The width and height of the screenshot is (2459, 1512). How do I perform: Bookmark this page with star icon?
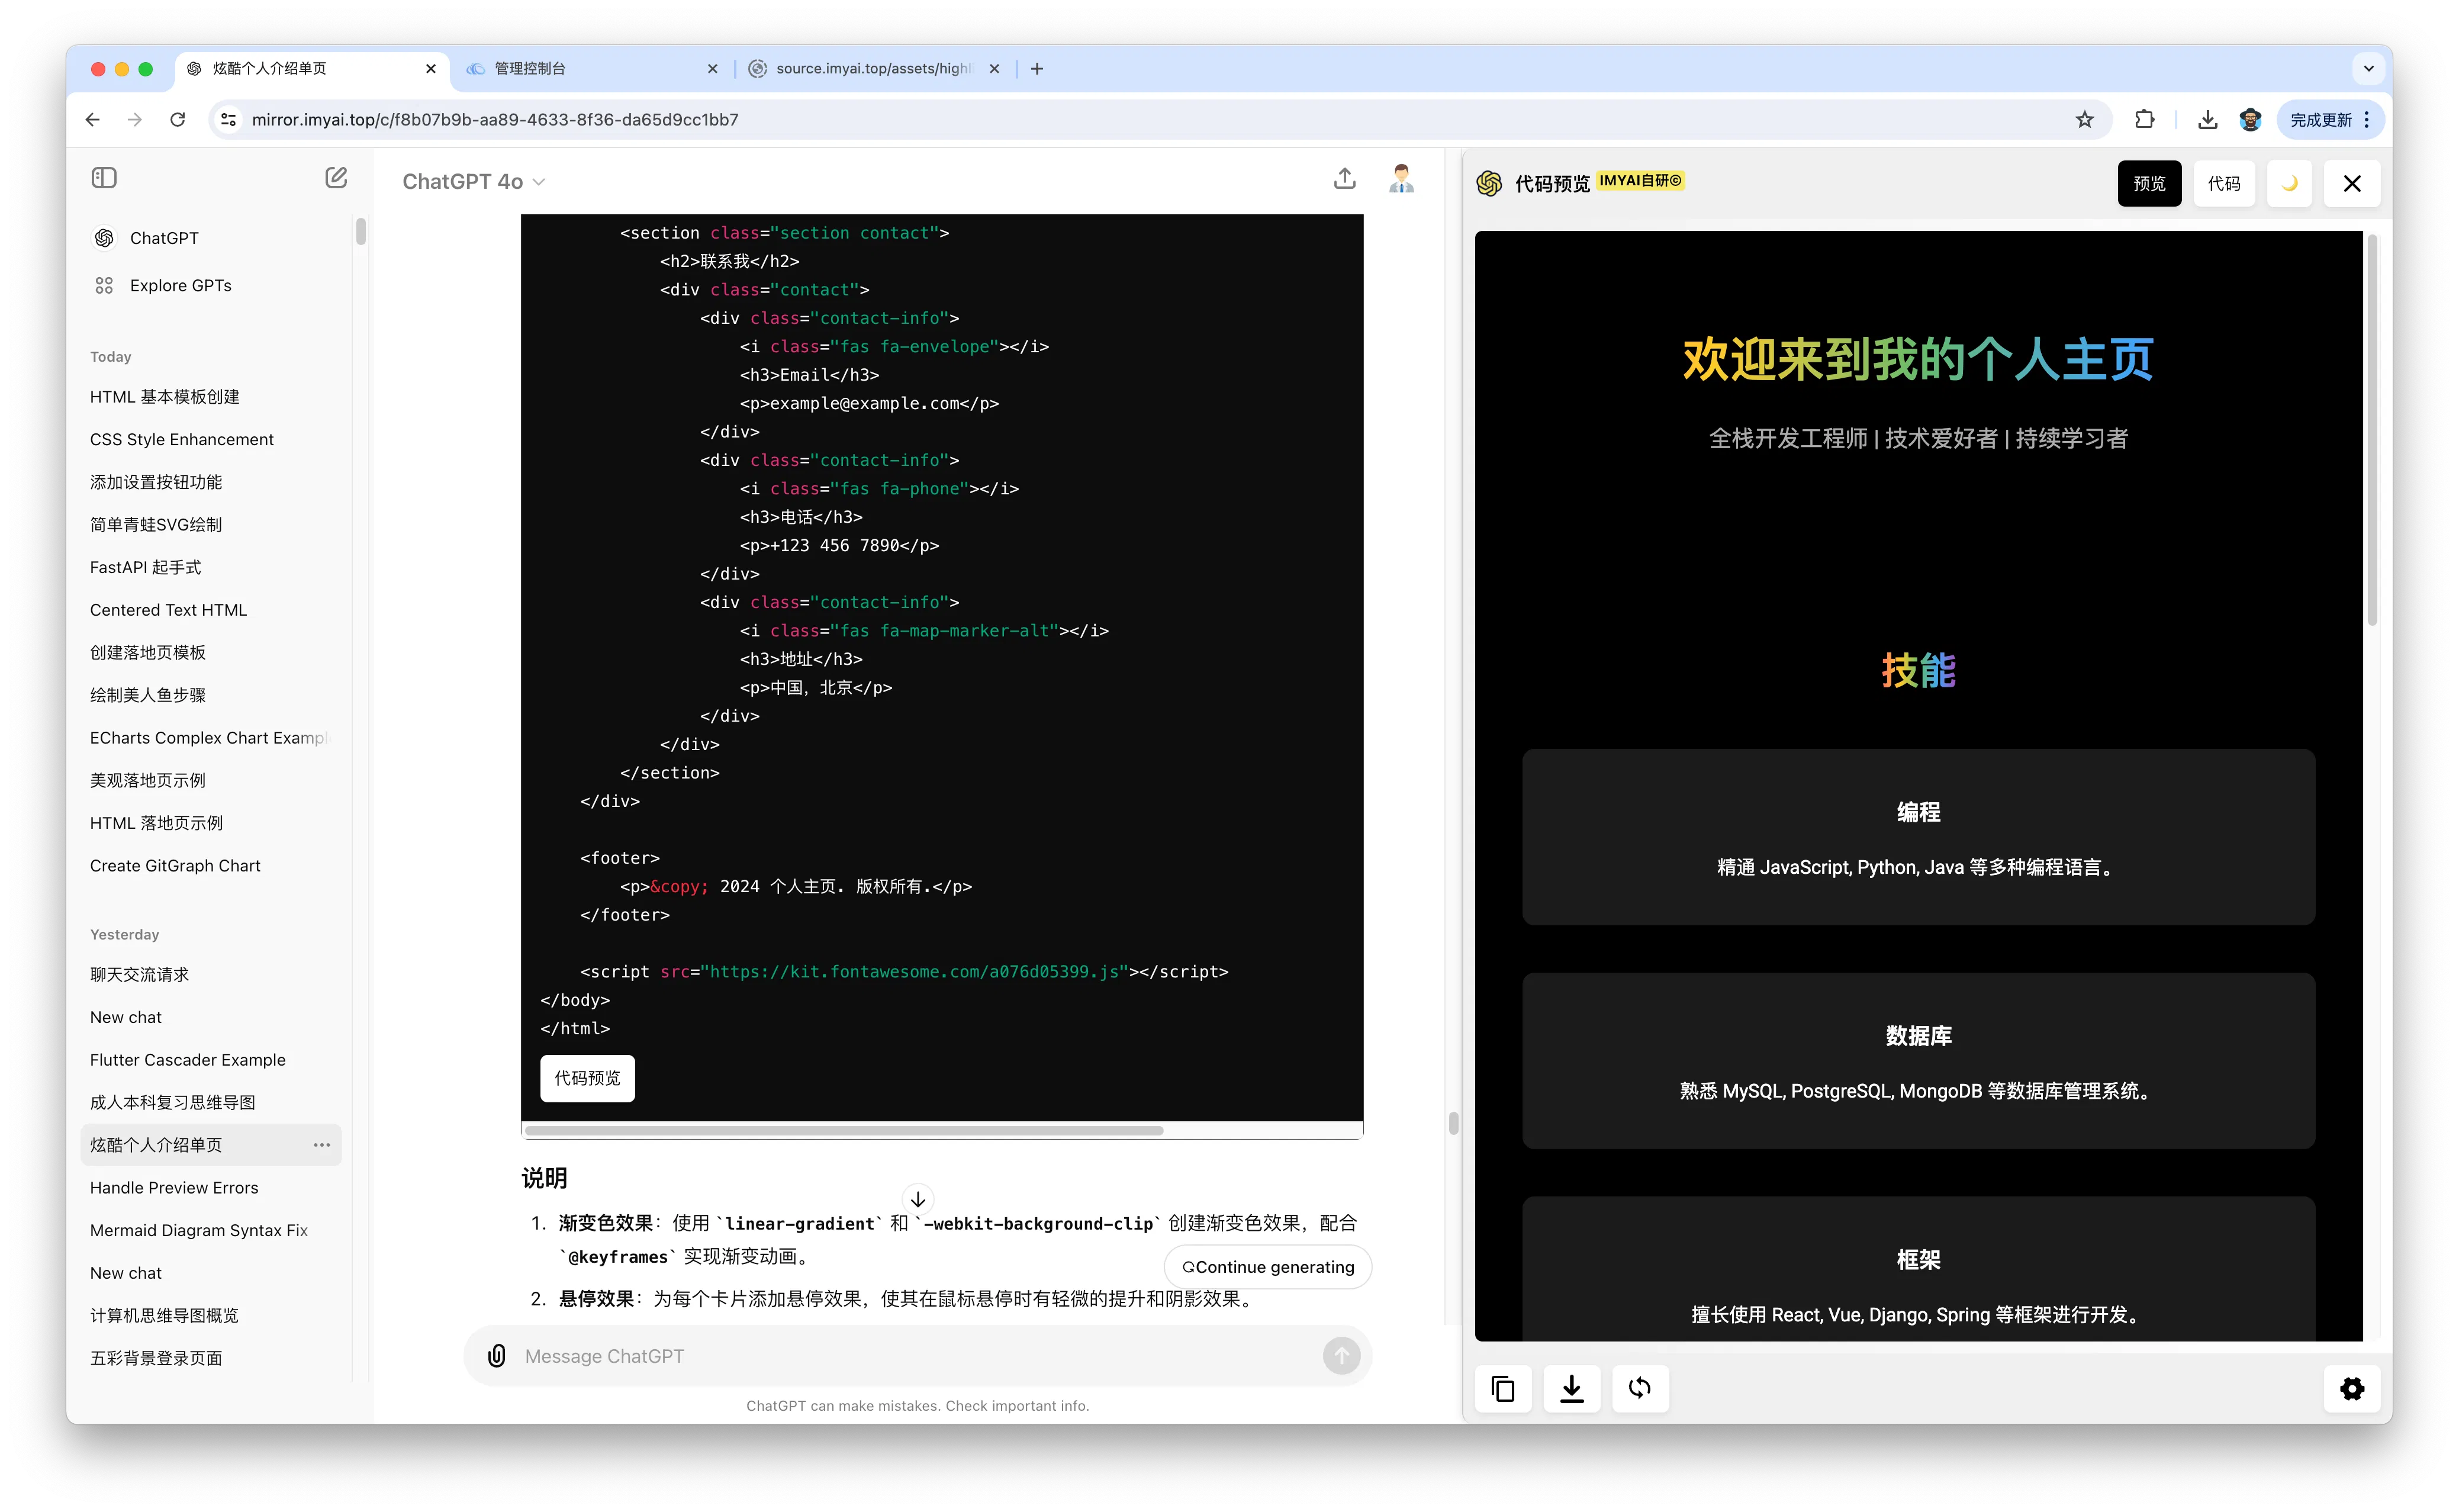(x=2084, y=120)
